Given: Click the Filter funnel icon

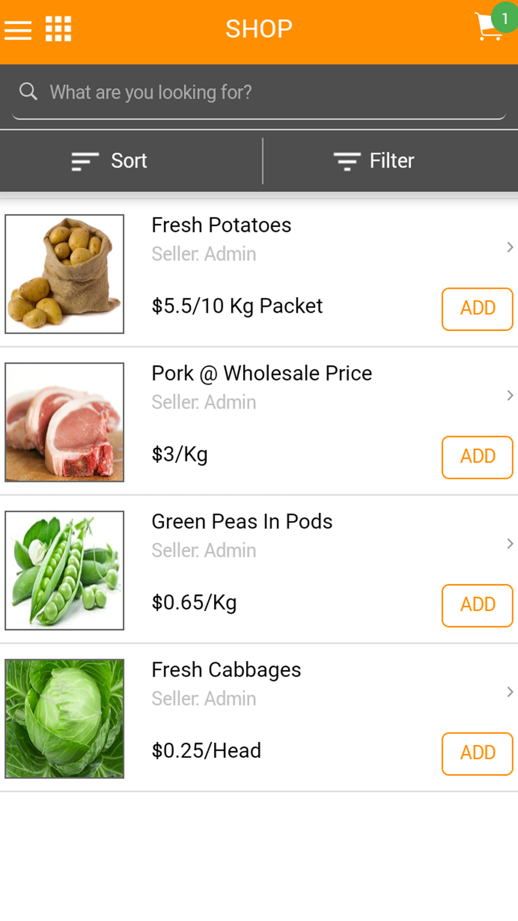Looking at the screenshot, I should point(347,161).
